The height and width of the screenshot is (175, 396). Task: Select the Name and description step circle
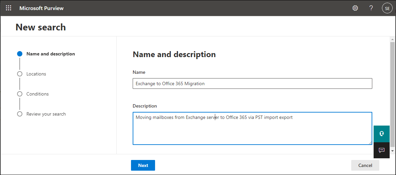pyautogui.click(x=20, y=54)
